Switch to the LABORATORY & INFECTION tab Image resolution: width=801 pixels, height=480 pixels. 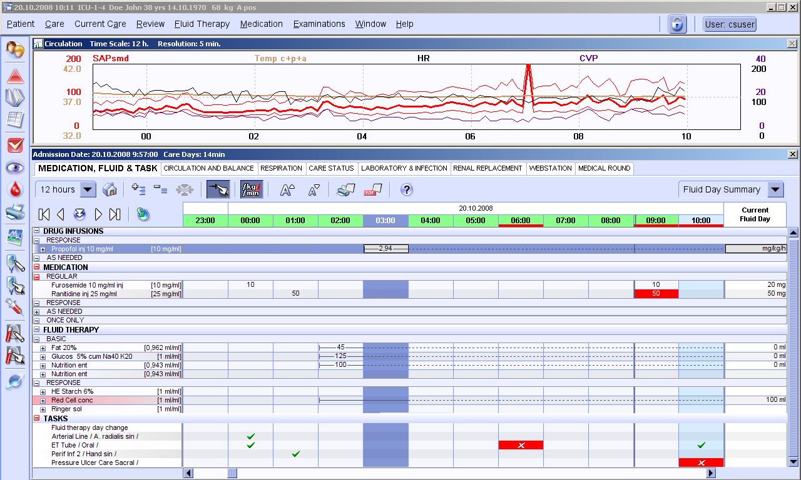pyautogui.click(x=404, y=168)
